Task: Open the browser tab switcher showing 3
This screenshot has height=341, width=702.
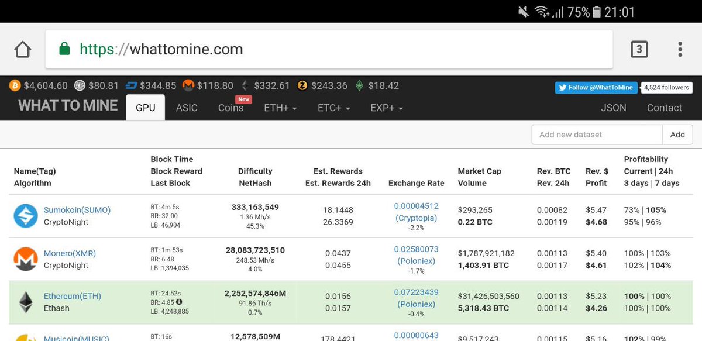Action: pos(639,50)
